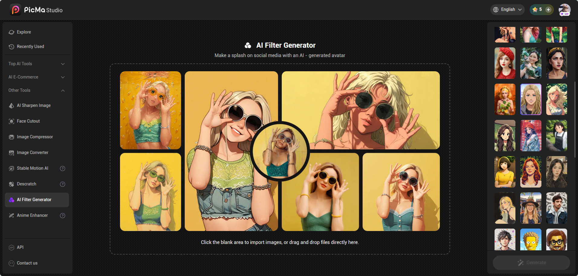
Task: Select the red beret woman filter style
Action: coord(505,63)
